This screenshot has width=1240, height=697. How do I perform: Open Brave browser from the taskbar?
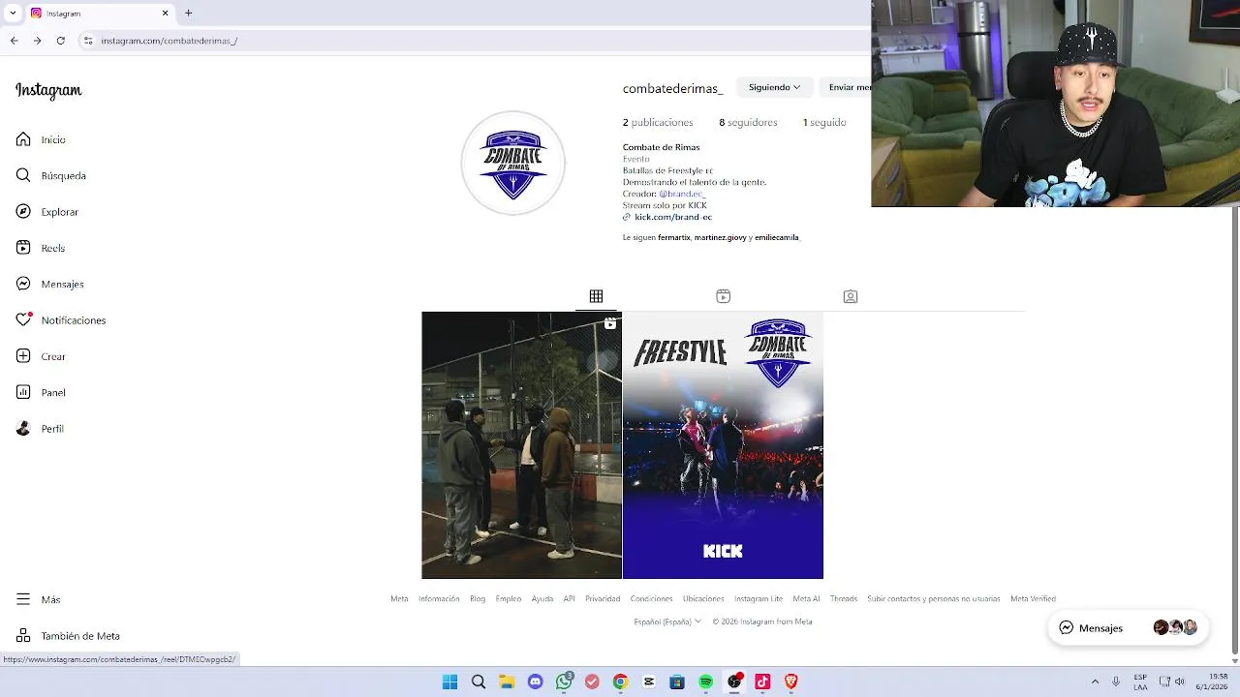pyautogui.click(x=791, y=682)
